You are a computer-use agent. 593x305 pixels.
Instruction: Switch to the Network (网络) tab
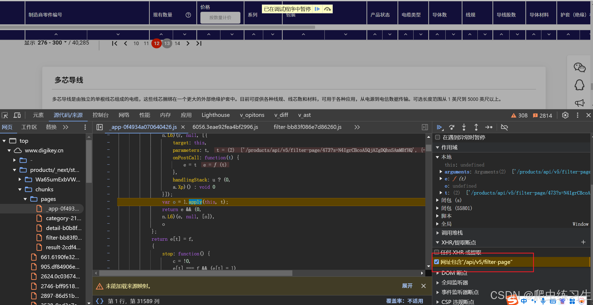[x=124, y=115]
